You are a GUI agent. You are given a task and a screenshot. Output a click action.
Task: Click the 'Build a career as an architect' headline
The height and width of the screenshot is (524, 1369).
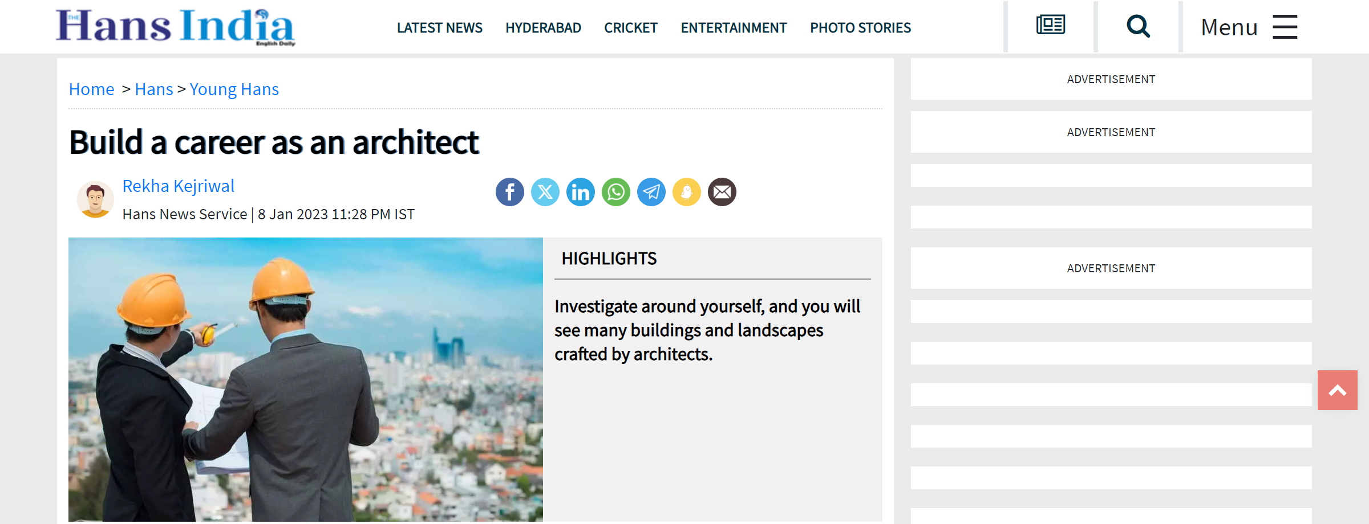[274, 142]
